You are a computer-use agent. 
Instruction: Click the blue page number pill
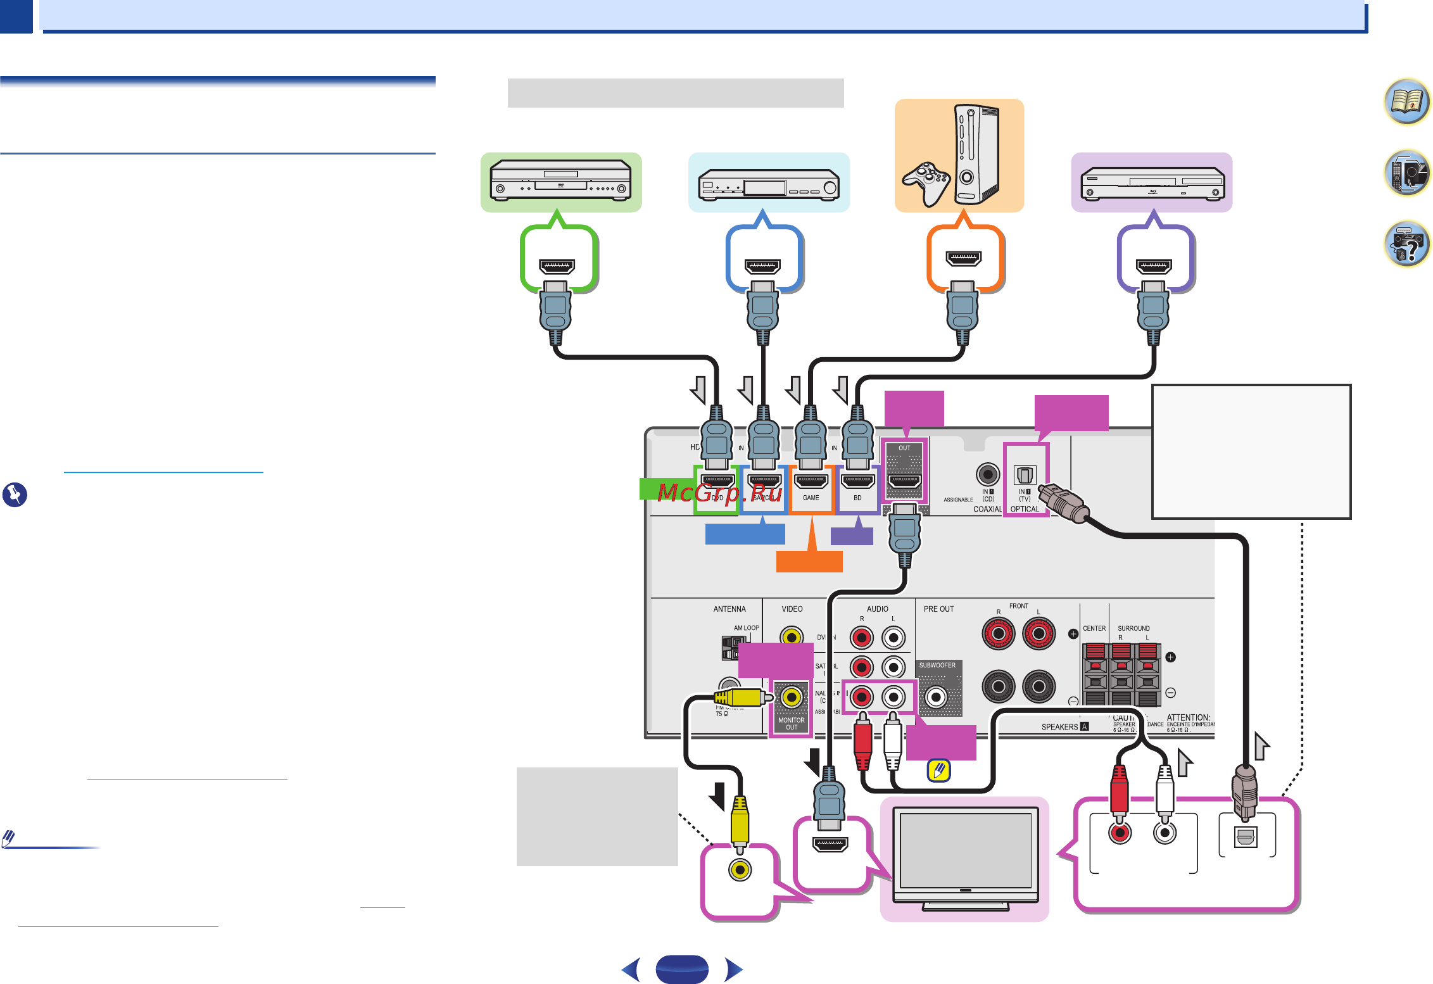(682, 969)
